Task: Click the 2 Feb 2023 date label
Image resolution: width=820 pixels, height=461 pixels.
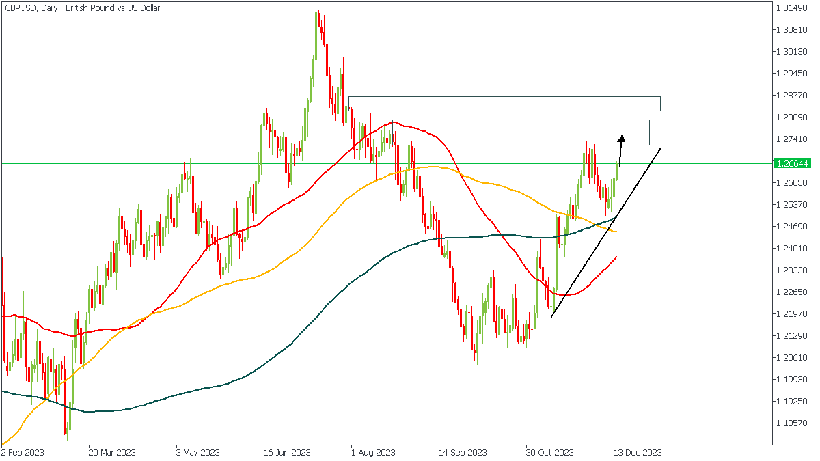Action: pyautogui.click(x=23, y=452)
